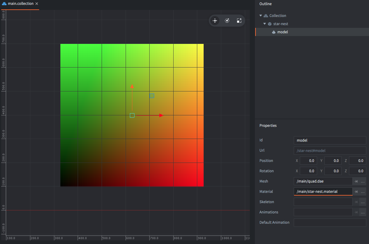Viewport: 369px width, 244px height.
Task: Close the main.collection tab
Action: (37, 4)
